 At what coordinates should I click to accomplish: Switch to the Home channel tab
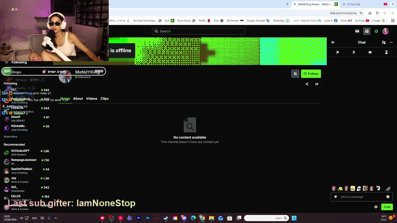coord(65,98)
